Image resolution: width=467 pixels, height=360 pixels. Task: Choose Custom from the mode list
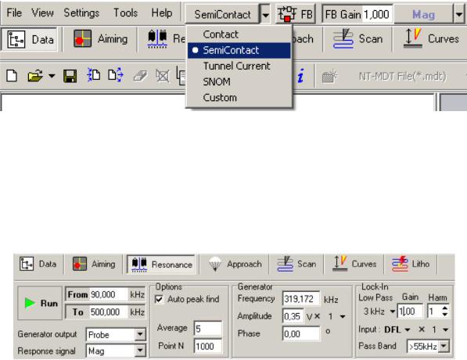pyautogui.click(x=239, y=98)
